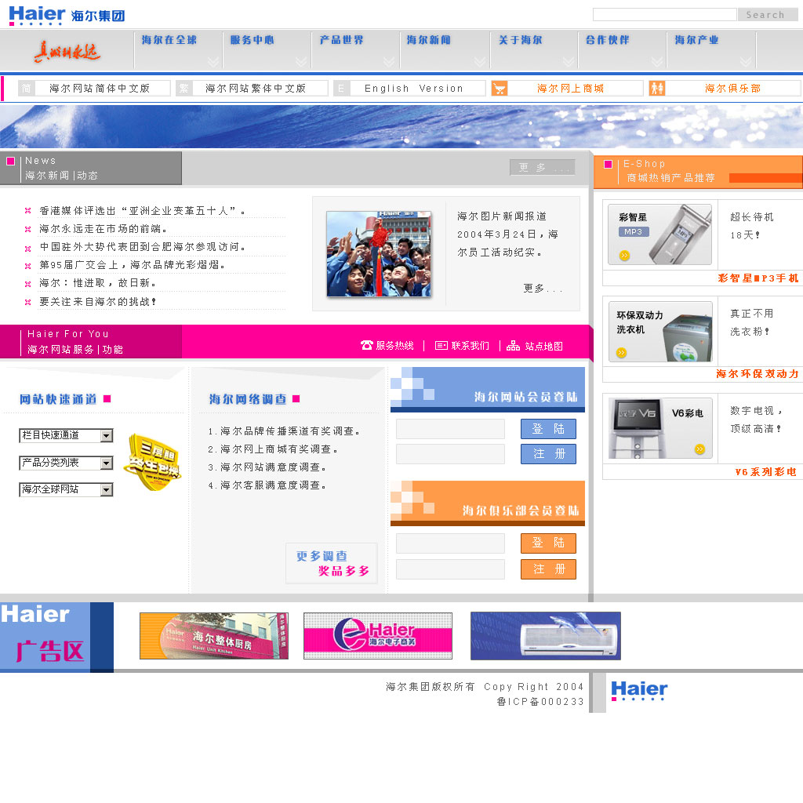Viewport: 803px width, 803px height.
Task: Open the 服务中心 nav menu
Action: (x=252, y=40)
